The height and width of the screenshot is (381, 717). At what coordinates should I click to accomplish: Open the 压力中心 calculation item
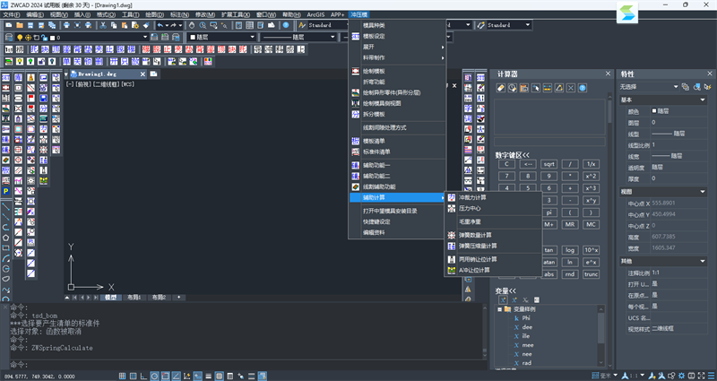click(471, 208)
